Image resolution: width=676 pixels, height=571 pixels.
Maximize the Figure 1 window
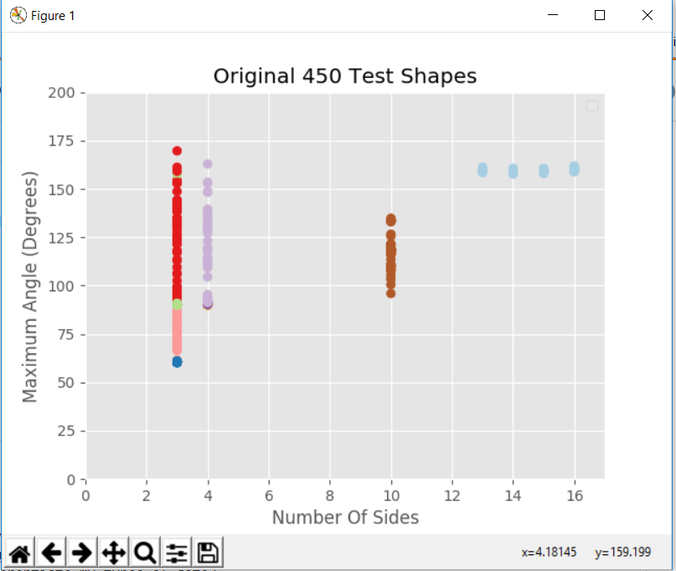point(600,15)
